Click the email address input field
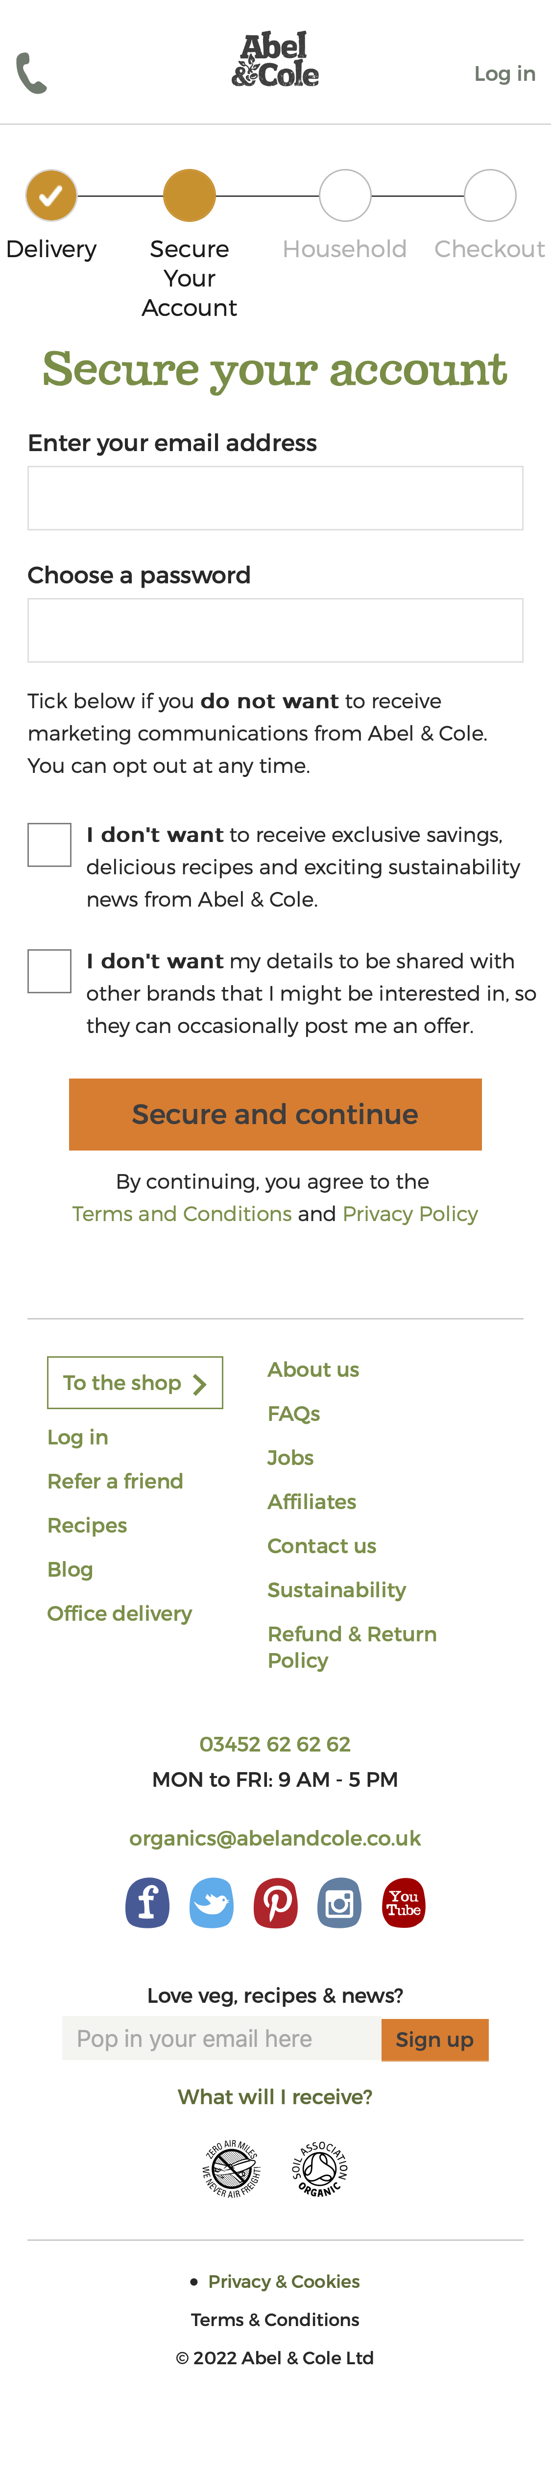Screen dimensions: 551x2473 [x=275, y=497]
